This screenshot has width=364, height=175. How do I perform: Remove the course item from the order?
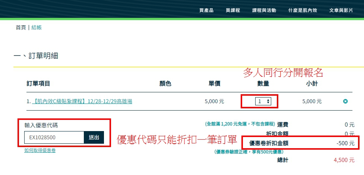click(345, 101)
